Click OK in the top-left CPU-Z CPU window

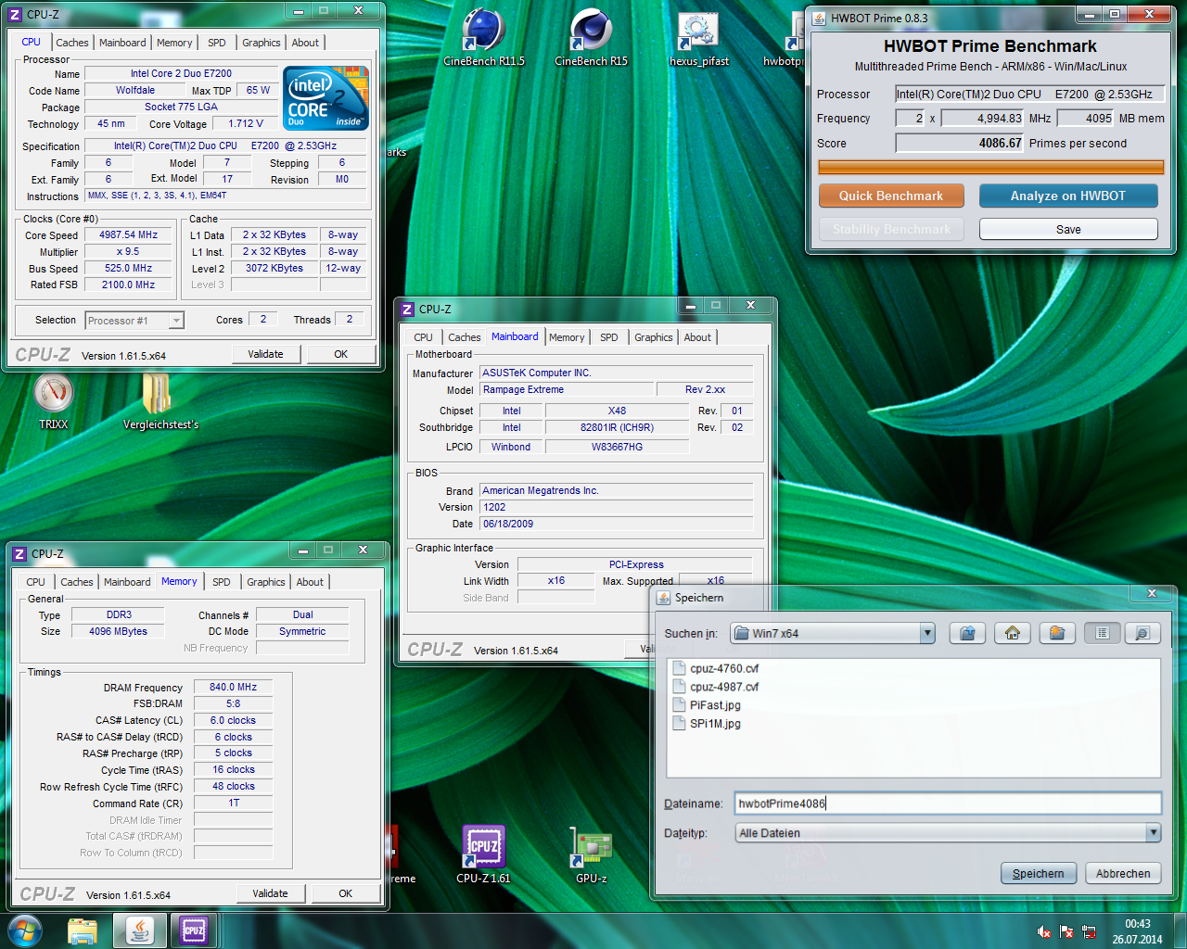pyautogui.click(x=340, y=354)
